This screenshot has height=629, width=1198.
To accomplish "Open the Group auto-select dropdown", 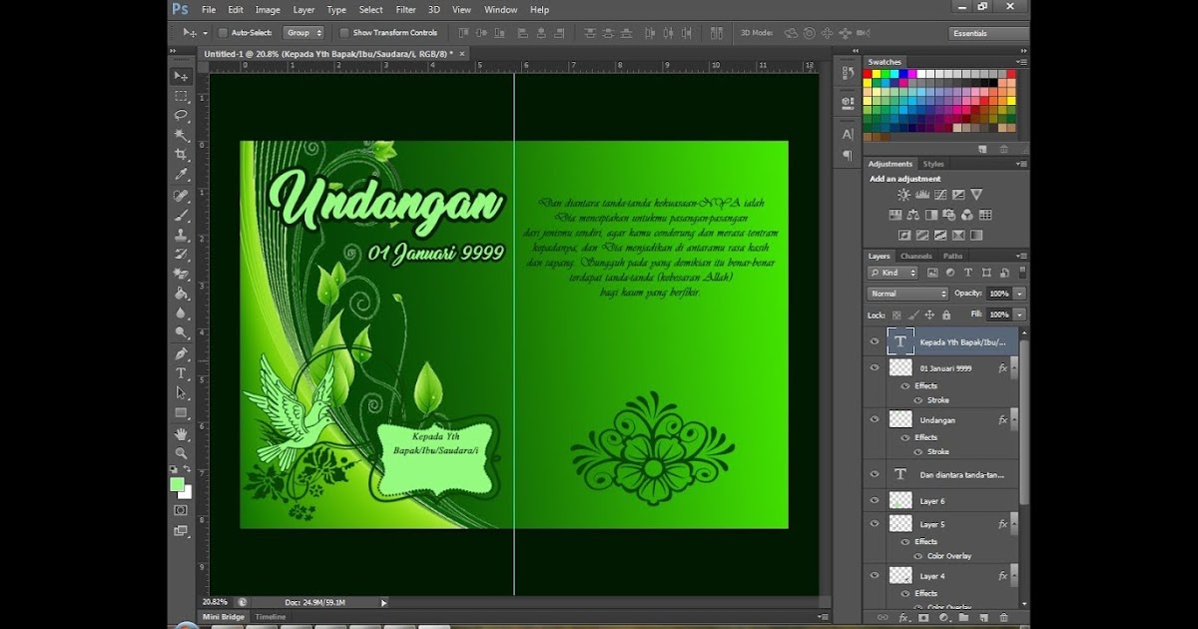I will click(x=303, y=33).
